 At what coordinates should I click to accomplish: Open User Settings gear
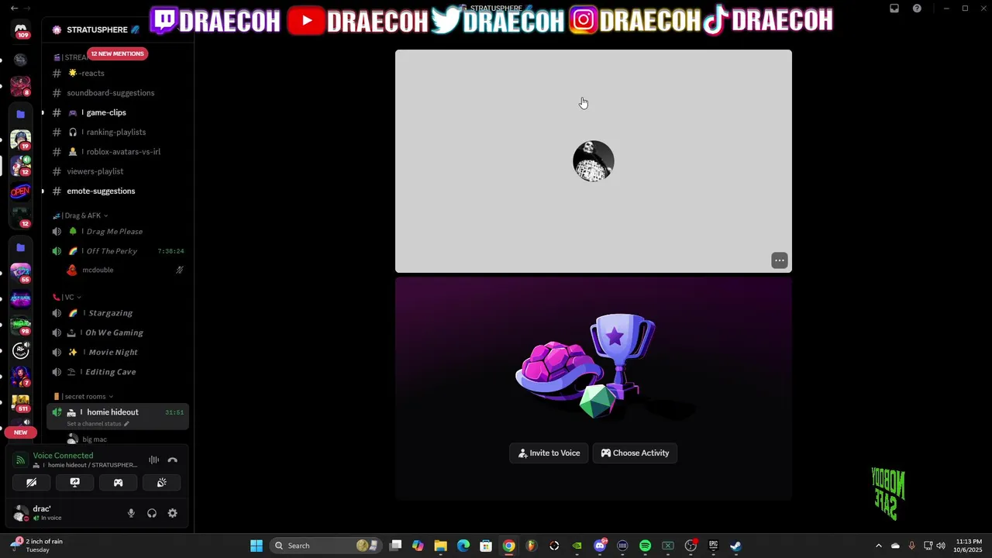(x=173, y=513)
